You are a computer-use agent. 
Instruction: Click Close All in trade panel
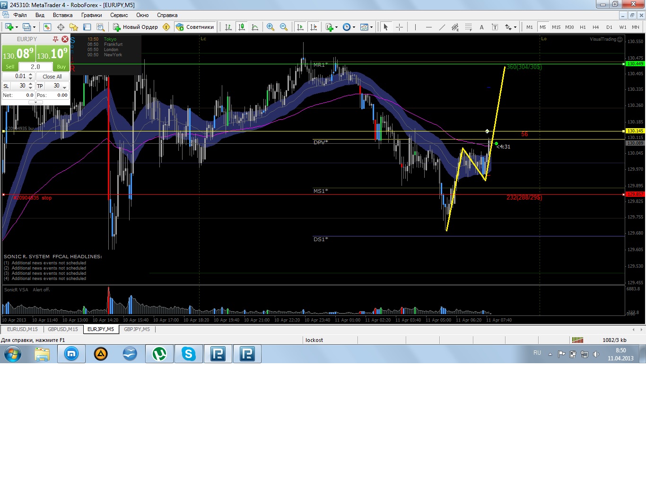pyautogui.click(x=52, y=77)
